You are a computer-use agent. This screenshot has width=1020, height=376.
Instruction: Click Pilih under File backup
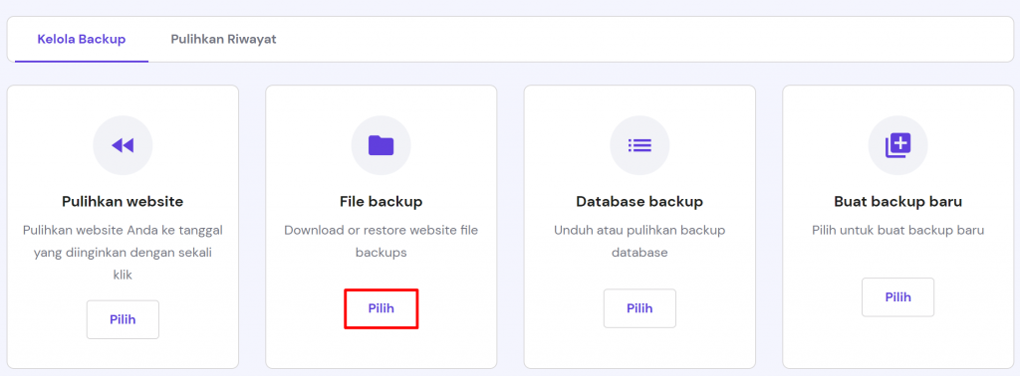(x=382, y=308)
